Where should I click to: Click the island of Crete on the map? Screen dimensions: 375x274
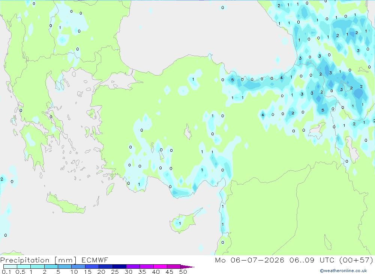point(66,203)
